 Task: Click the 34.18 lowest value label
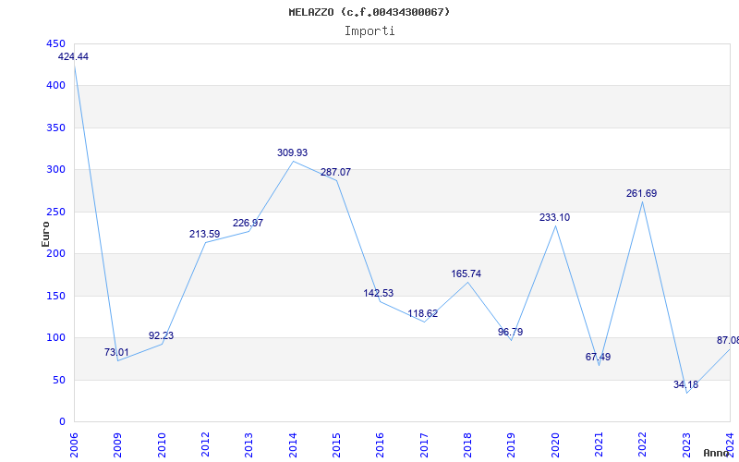pos(685,384)
